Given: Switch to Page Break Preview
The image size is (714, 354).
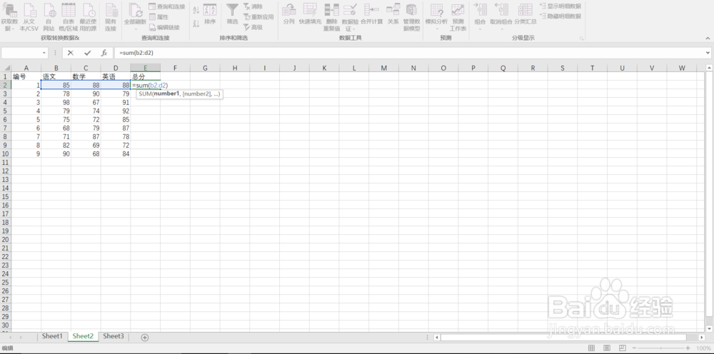Looking at the screenshot, I should 623,348.
